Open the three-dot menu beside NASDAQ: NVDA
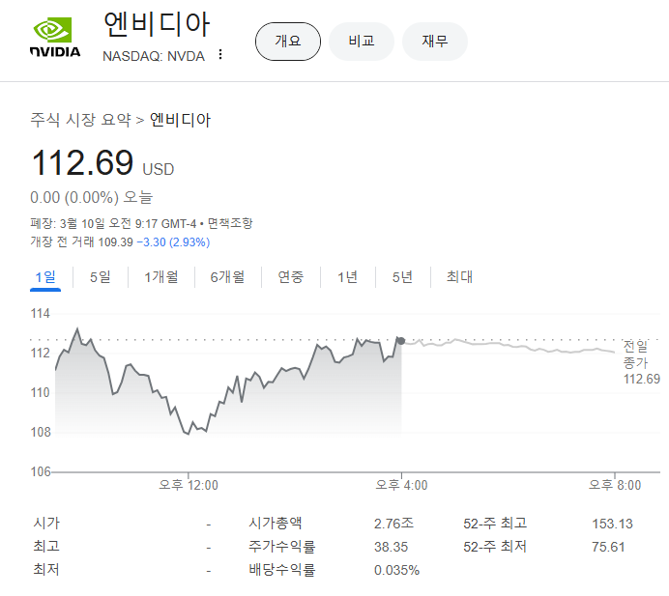 (220, 54)
